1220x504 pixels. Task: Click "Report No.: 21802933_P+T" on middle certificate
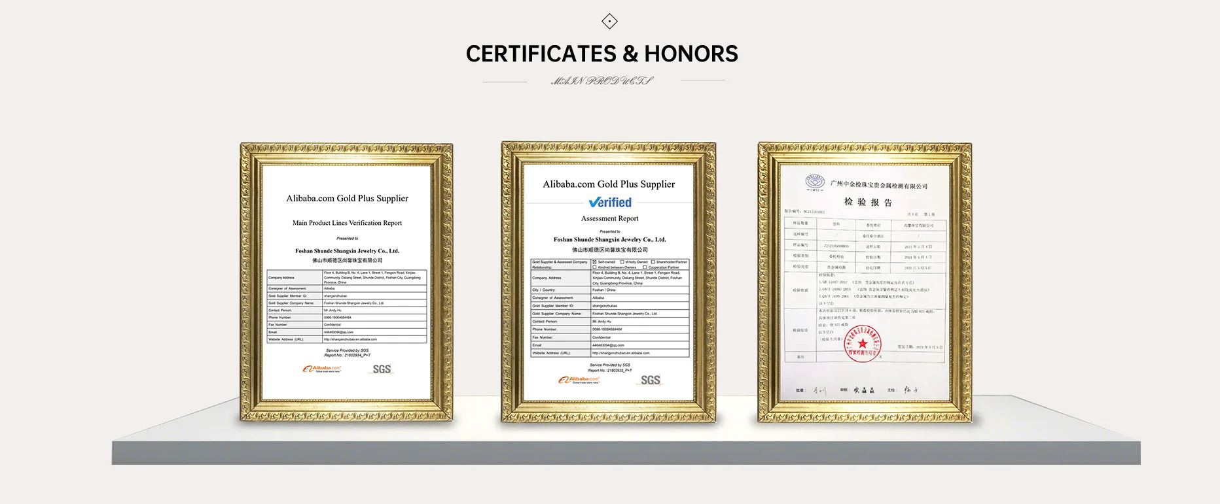click(610, 371)
